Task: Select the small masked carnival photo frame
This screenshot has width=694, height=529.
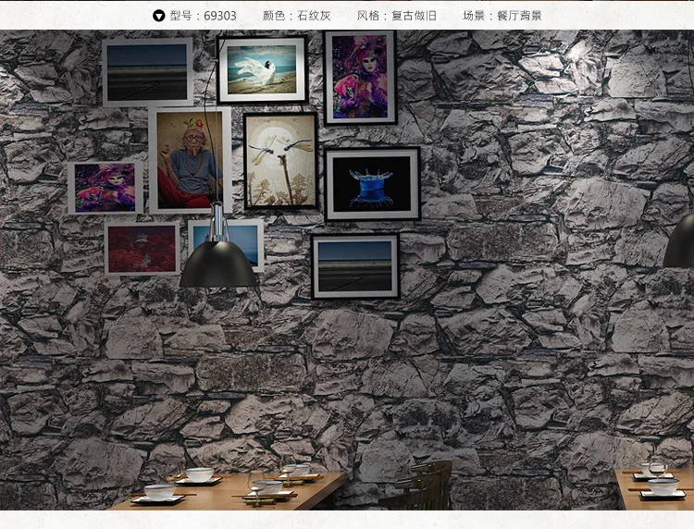Action: click(x=105, y=188)
